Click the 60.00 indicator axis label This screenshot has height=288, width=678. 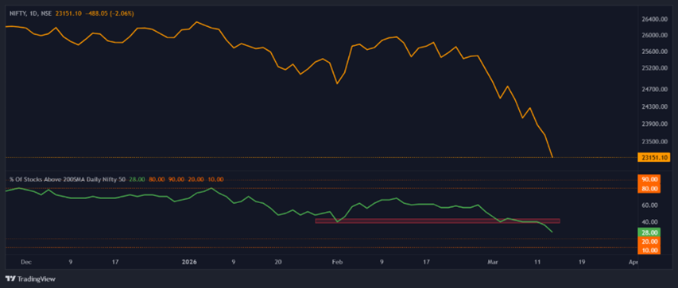coord(650,205)
